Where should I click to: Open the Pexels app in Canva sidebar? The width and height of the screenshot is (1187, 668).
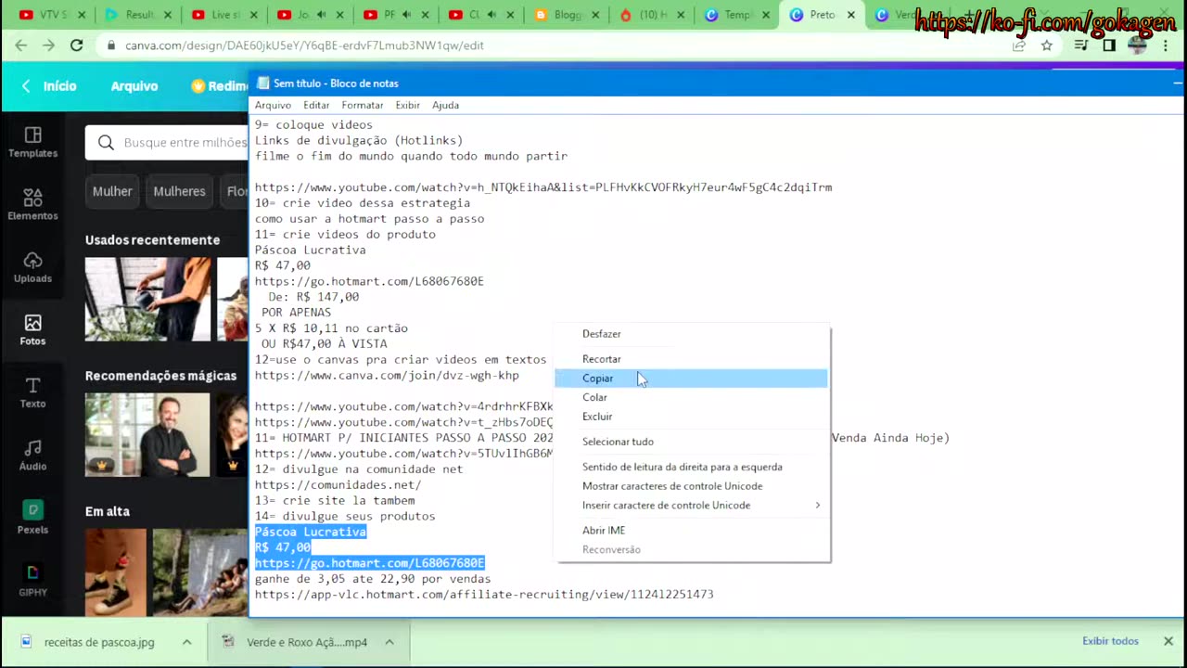coord(33,518)
